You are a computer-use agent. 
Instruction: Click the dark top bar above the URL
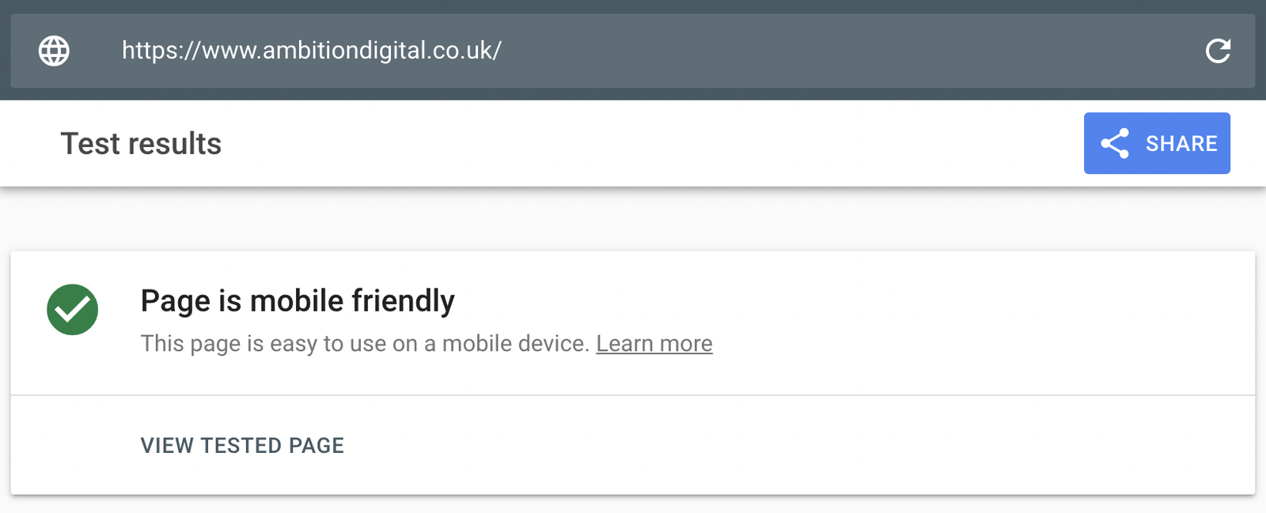pos(633,6)
